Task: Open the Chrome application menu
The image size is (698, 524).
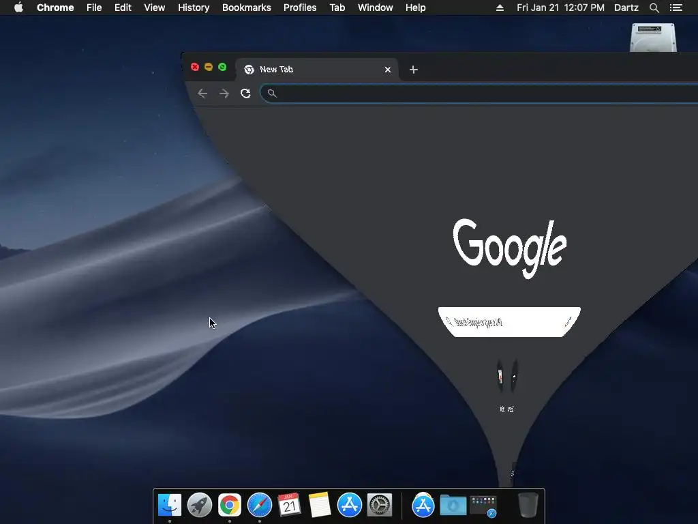Action: (x=55, y=8)
